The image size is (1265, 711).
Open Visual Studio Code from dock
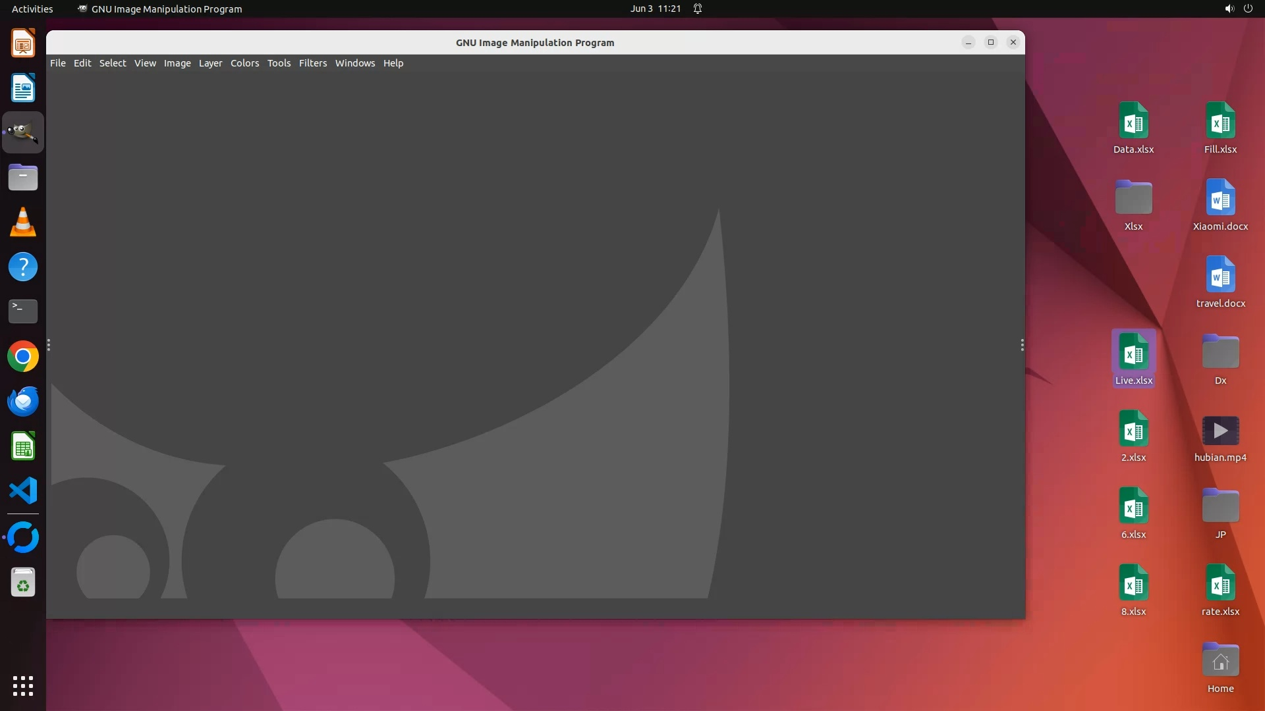pyautogui.click(x=23, y=491)
